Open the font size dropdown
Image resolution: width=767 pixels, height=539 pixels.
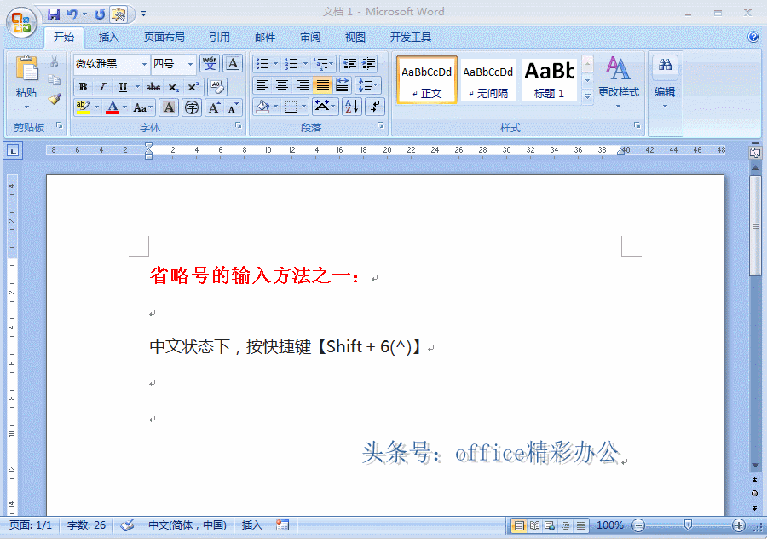click(190, 64)
